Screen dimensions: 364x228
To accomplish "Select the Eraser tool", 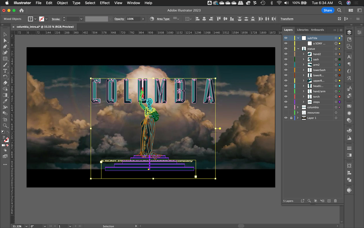I will pos(5,83).
